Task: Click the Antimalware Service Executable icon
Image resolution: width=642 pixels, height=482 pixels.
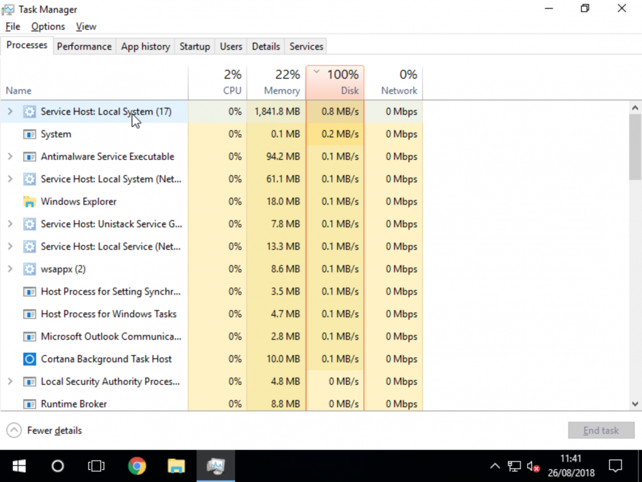Action: coord(30,157)
